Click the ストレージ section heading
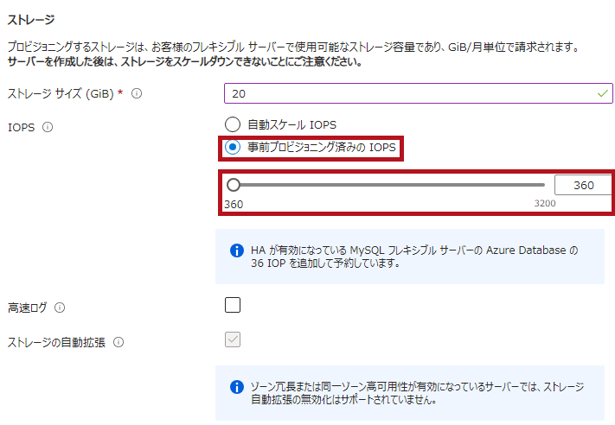615x425 pixels. (30, 19)
